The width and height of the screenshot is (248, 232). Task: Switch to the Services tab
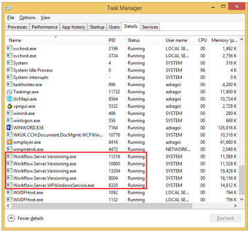(x=150, y=27)
